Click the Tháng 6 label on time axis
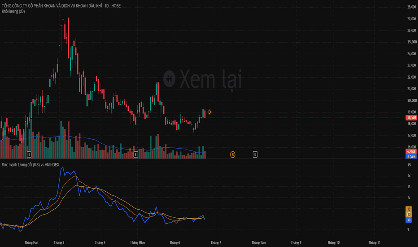 pyautogui.click(x=174, y=243)
